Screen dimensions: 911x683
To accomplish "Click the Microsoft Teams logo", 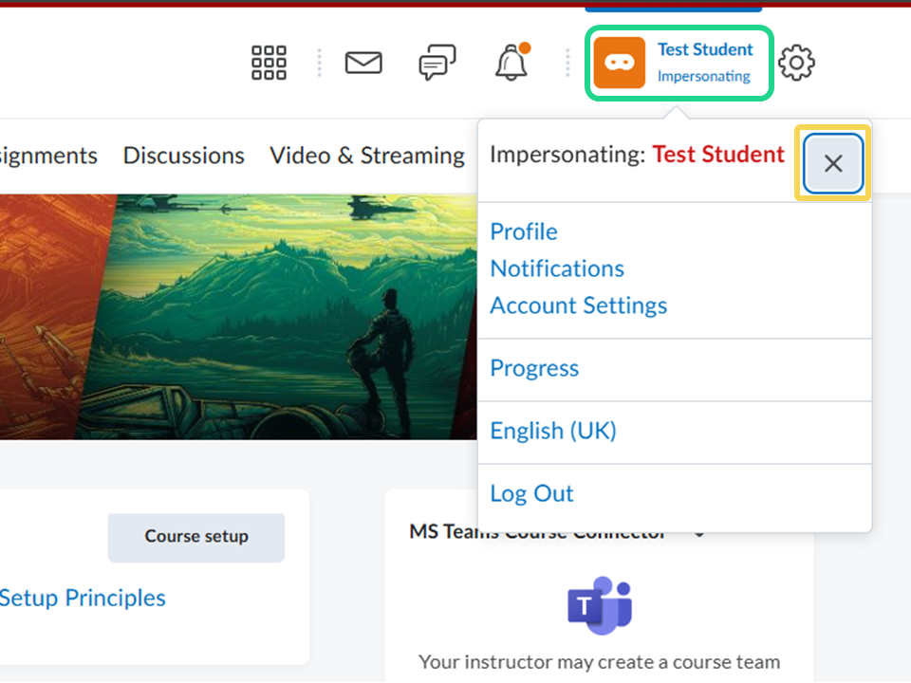I will (x=600, y=605).
